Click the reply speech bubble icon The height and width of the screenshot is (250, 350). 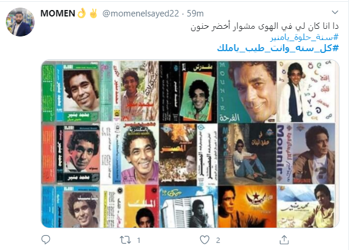click(x=46, y=240)
